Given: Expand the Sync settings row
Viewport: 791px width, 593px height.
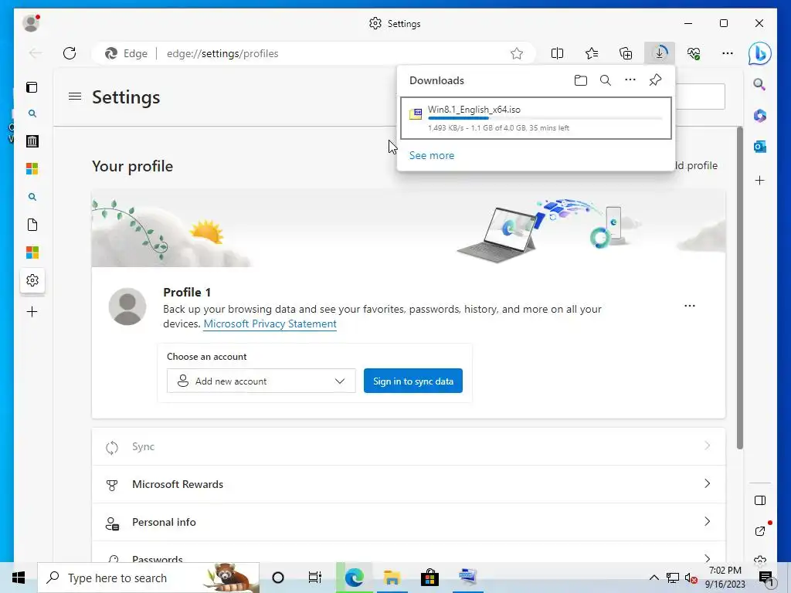Looking at the screenshot, I should point(409,446).
